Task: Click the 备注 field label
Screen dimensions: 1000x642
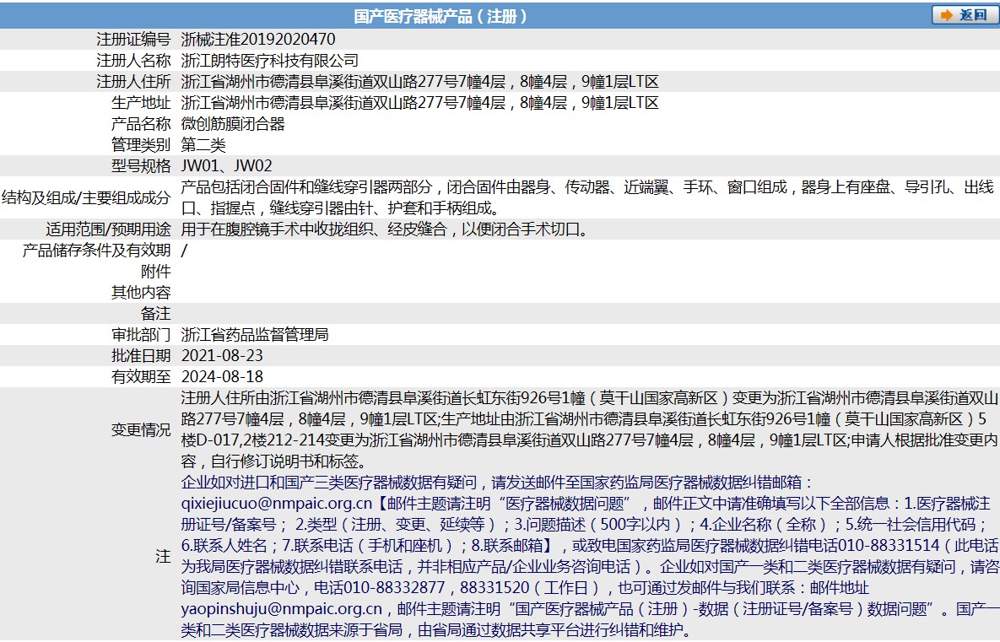Action: coord(155,313)
